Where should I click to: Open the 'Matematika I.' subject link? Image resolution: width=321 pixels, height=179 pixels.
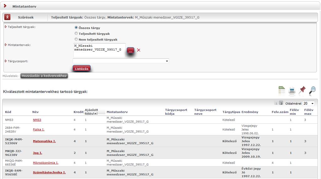(45, 141)
